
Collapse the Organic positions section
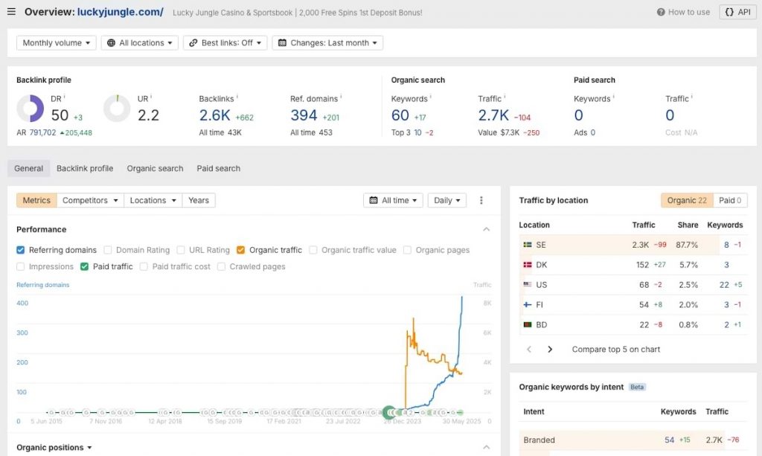pyautogui.click(x=487, y=447)
